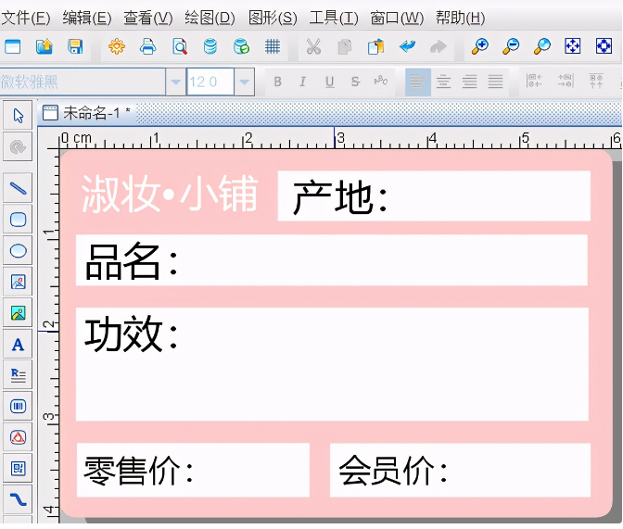Select right text alignment
Image resolution: width=623 pixels, height=529 pixels.
click(470, 82)
